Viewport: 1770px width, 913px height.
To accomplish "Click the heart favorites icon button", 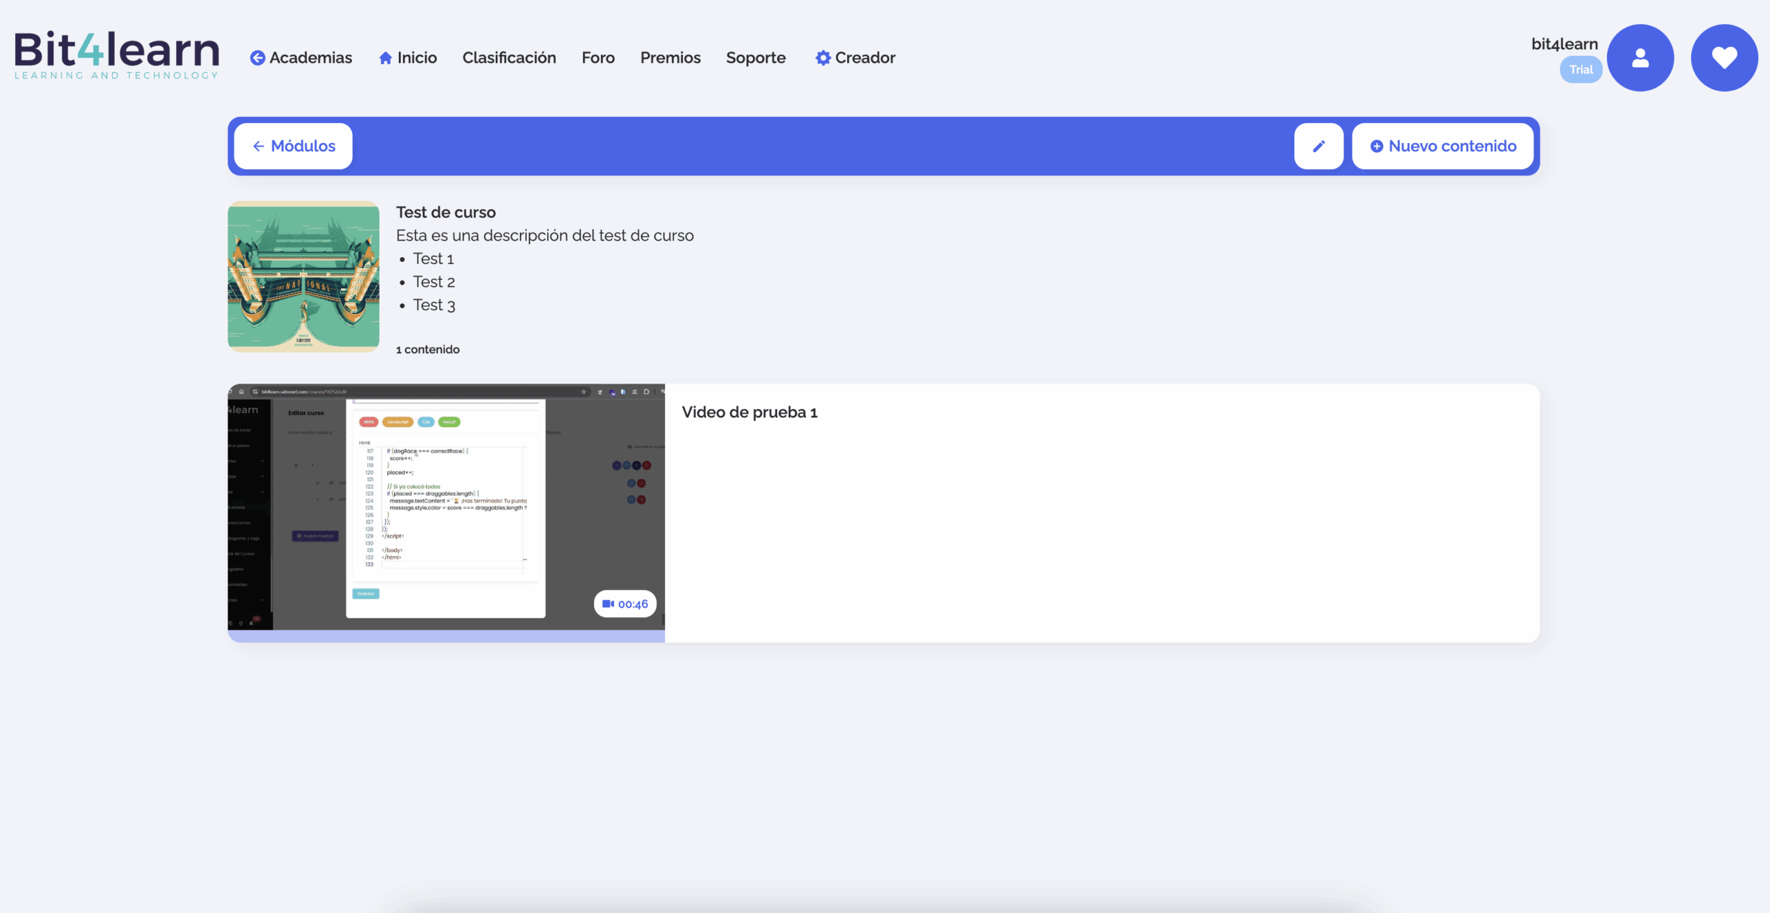I will pos(1724,58).
